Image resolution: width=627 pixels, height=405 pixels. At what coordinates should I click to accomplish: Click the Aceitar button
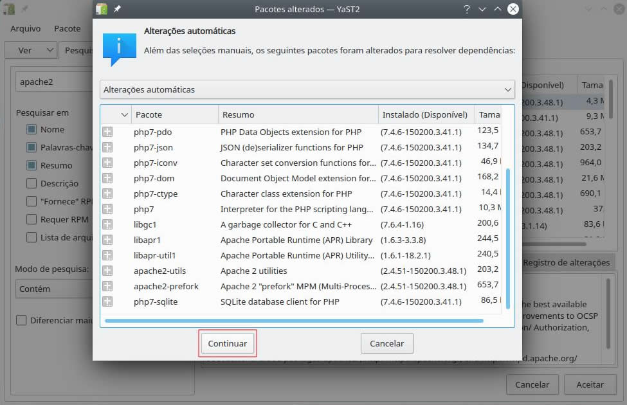(590, 384)
